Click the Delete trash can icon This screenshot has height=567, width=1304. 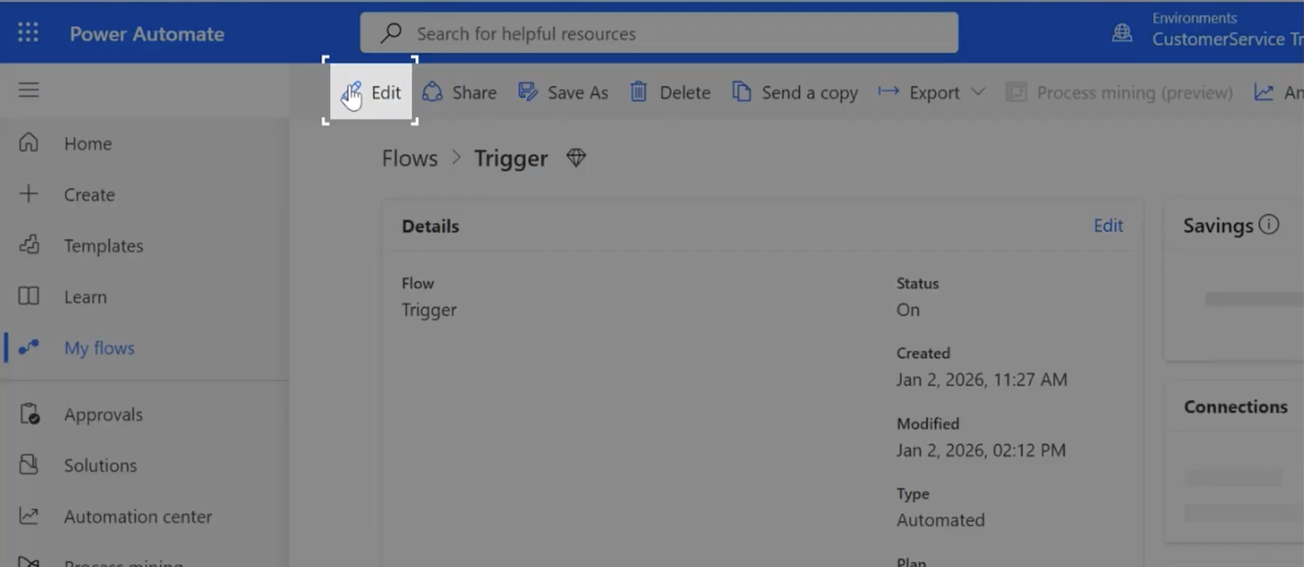click(638, 92)
